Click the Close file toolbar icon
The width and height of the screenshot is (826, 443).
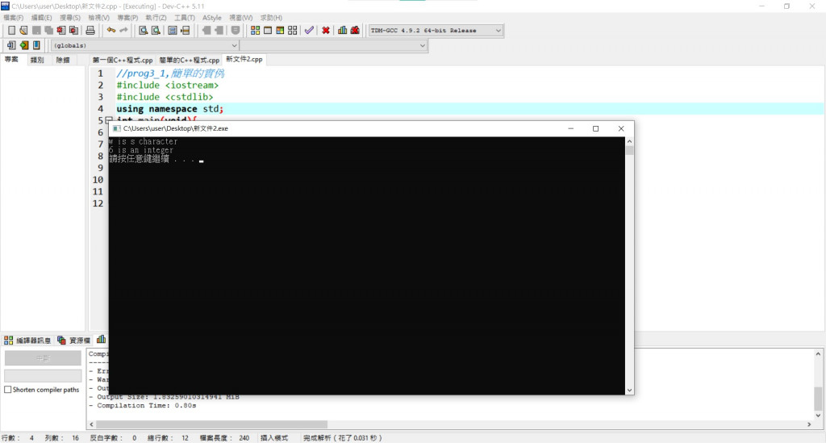[x=61, y=31]
